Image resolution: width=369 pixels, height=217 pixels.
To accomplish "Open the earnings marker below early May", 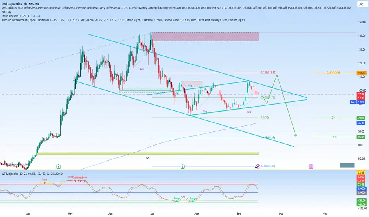I will [x=58, y=166].
